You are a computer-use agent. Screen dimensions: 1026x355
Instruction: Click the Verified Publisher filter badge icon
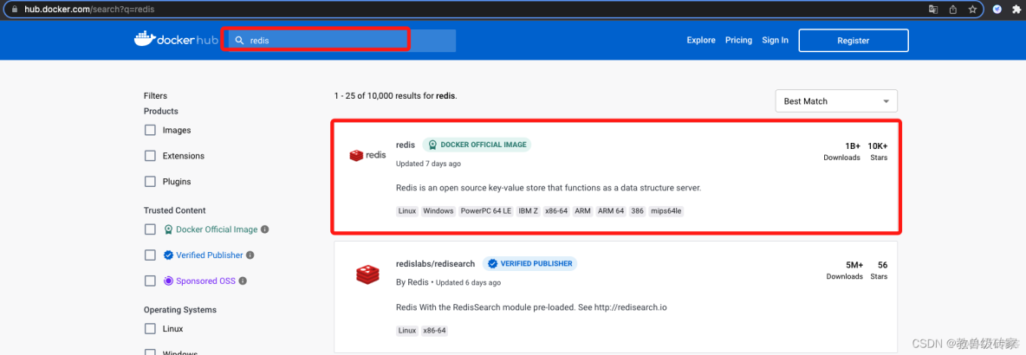pyautogui.click(x=168, y=255)
